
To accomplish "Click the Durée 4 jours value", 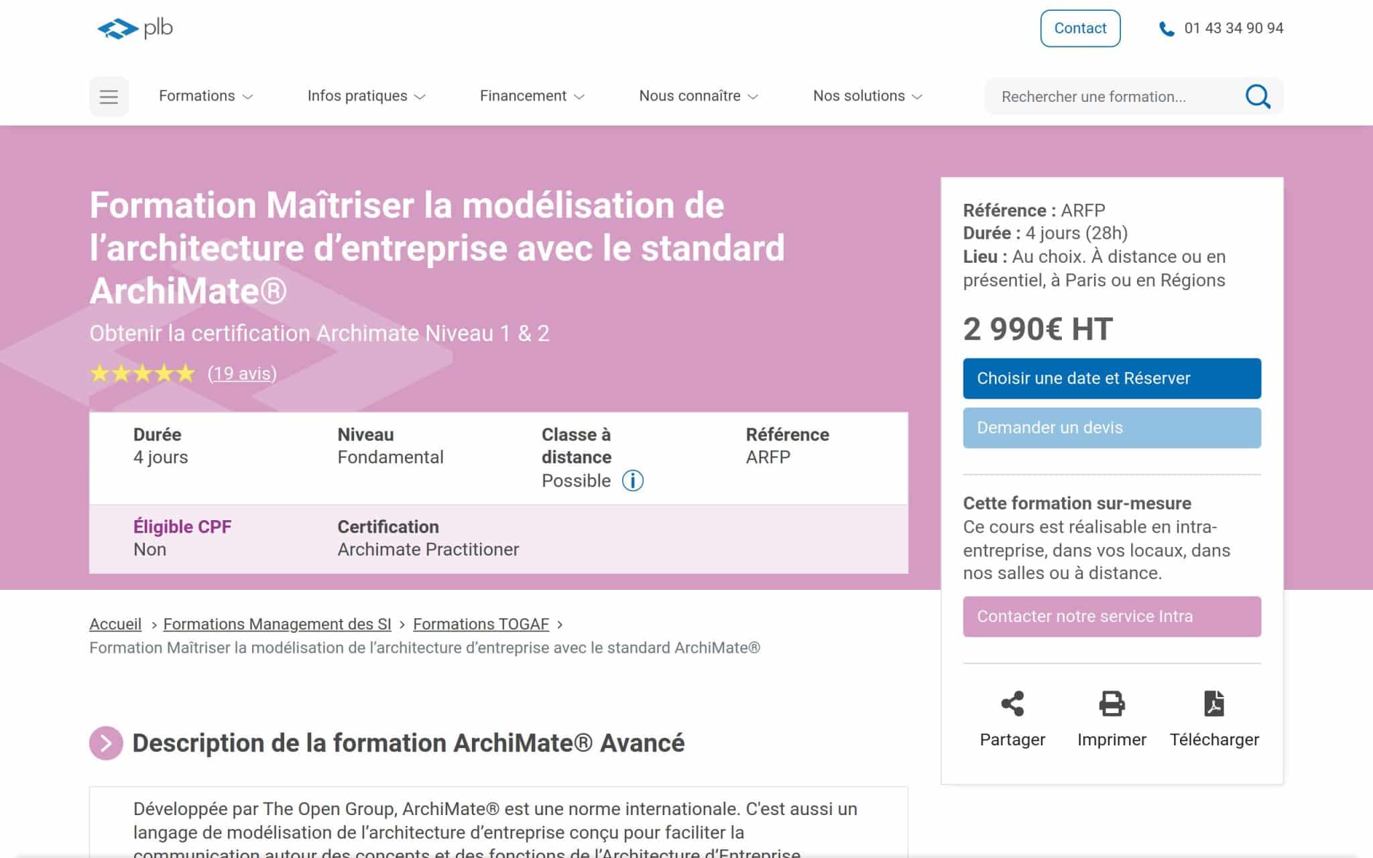I will click(160, 457).
